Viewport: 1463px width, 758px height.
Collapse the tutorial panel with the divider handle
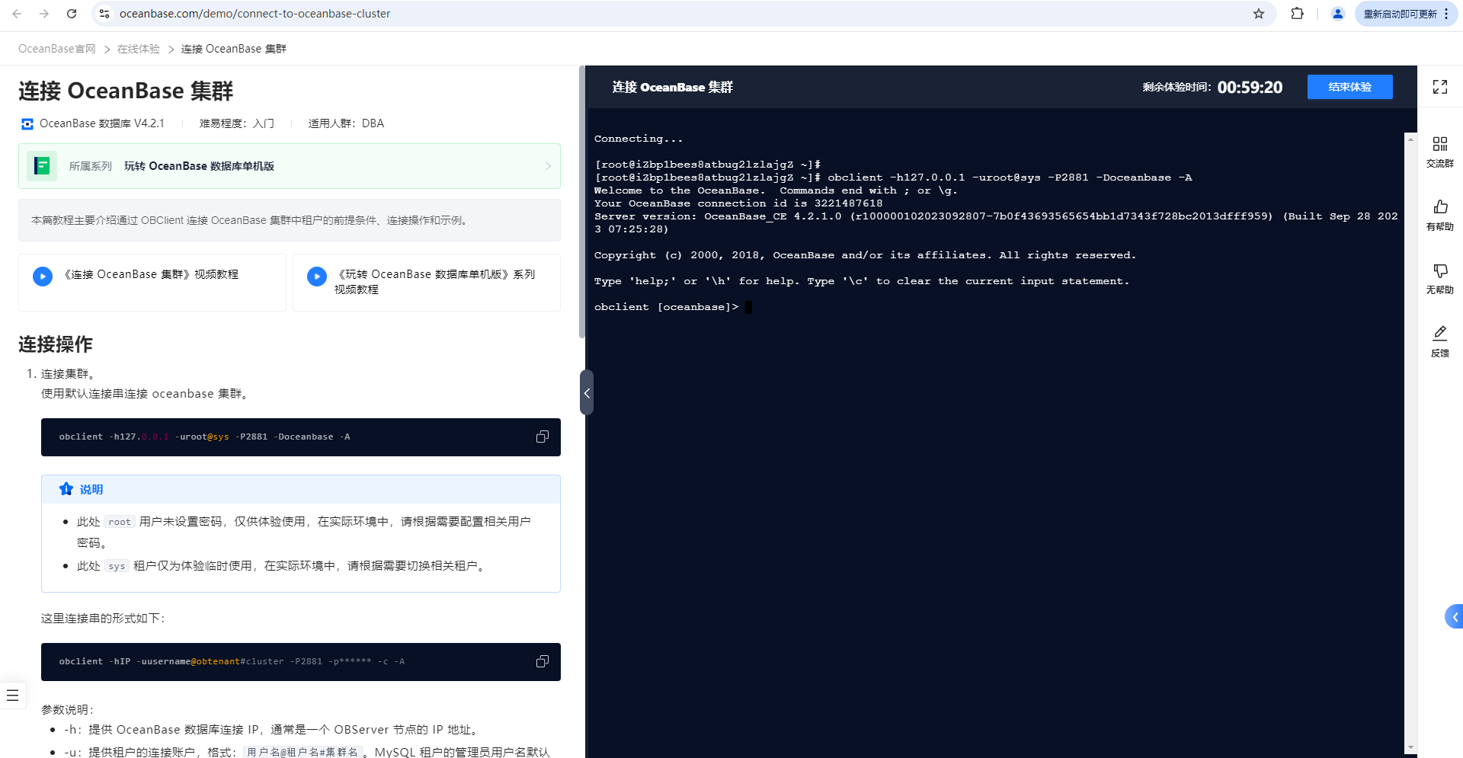coord(586,392)
